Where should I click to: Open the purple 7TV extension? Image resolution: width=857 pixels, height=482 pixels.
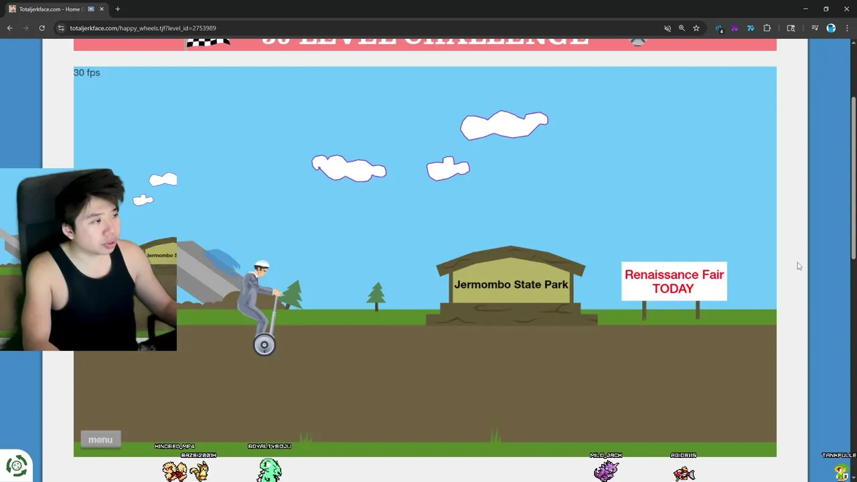coord(734,28)
